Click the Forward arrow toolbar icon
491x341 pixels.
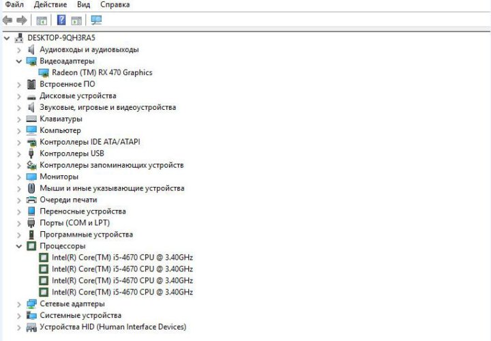point(22,20)
